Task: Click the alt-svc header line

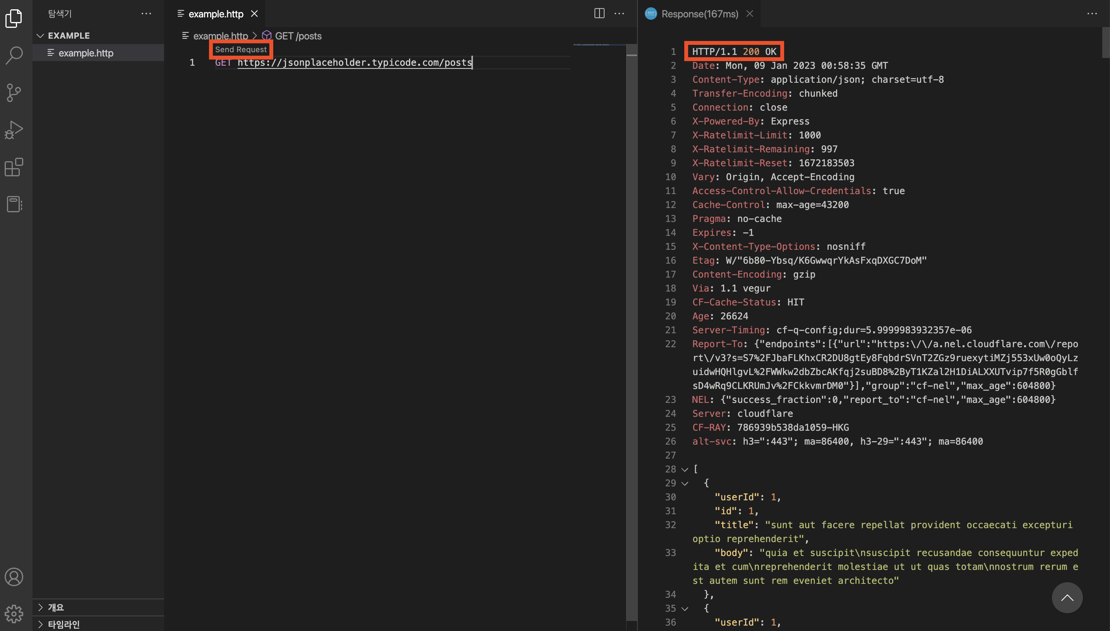Action: pyautogui.click(x=837, y=441)
